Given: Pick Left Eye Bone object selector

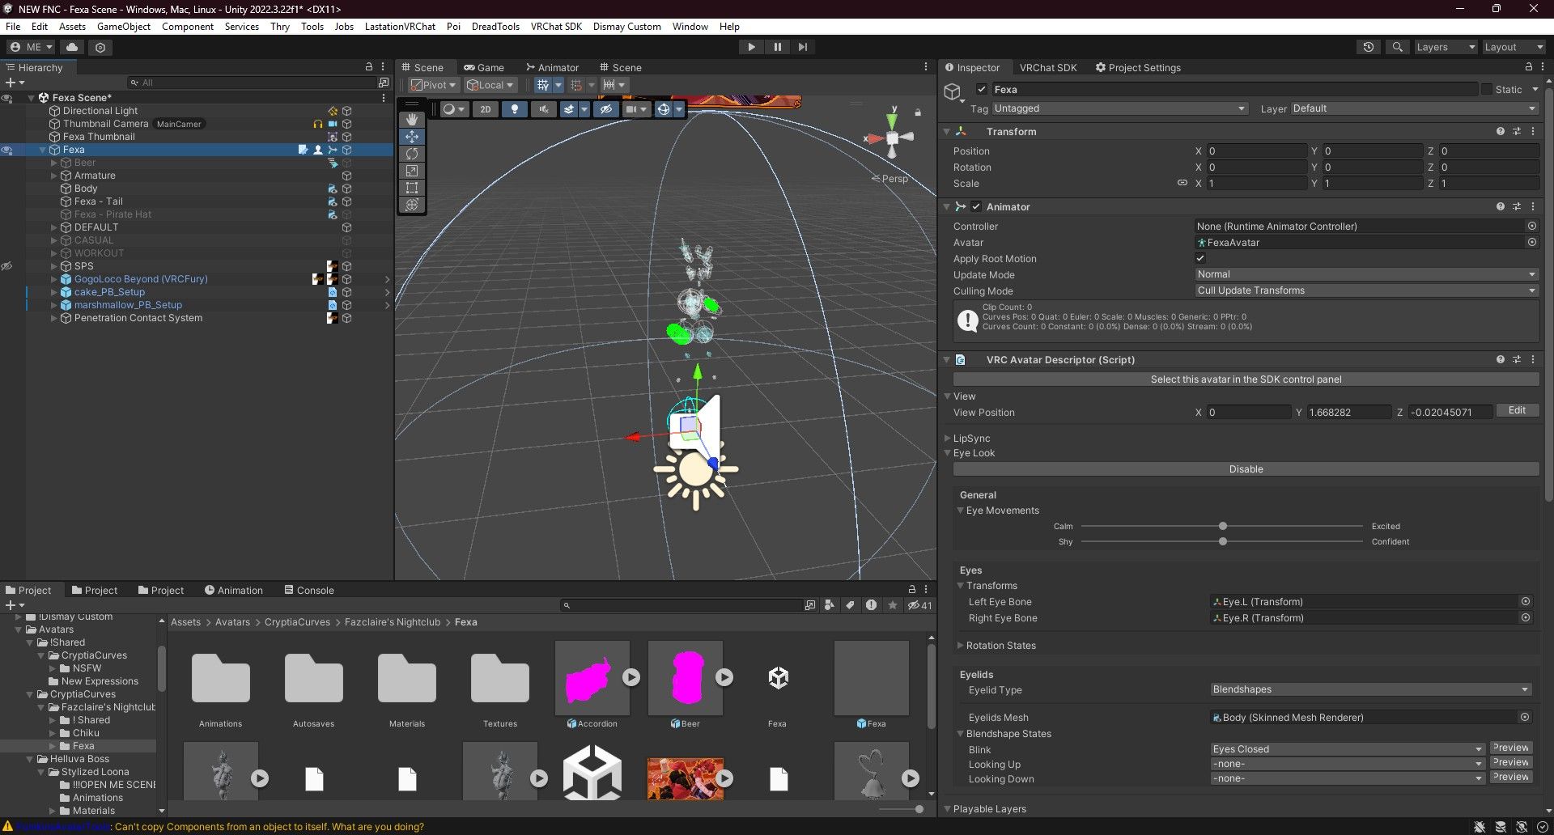Looking at the screenshot, I should [x=1525, y=601].
